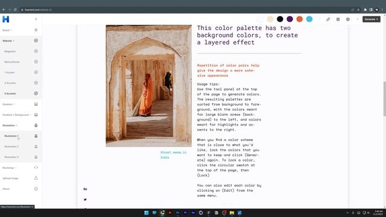386x217 pixels.
Task: Select the Magazine template
Action: tap(10, 51)
